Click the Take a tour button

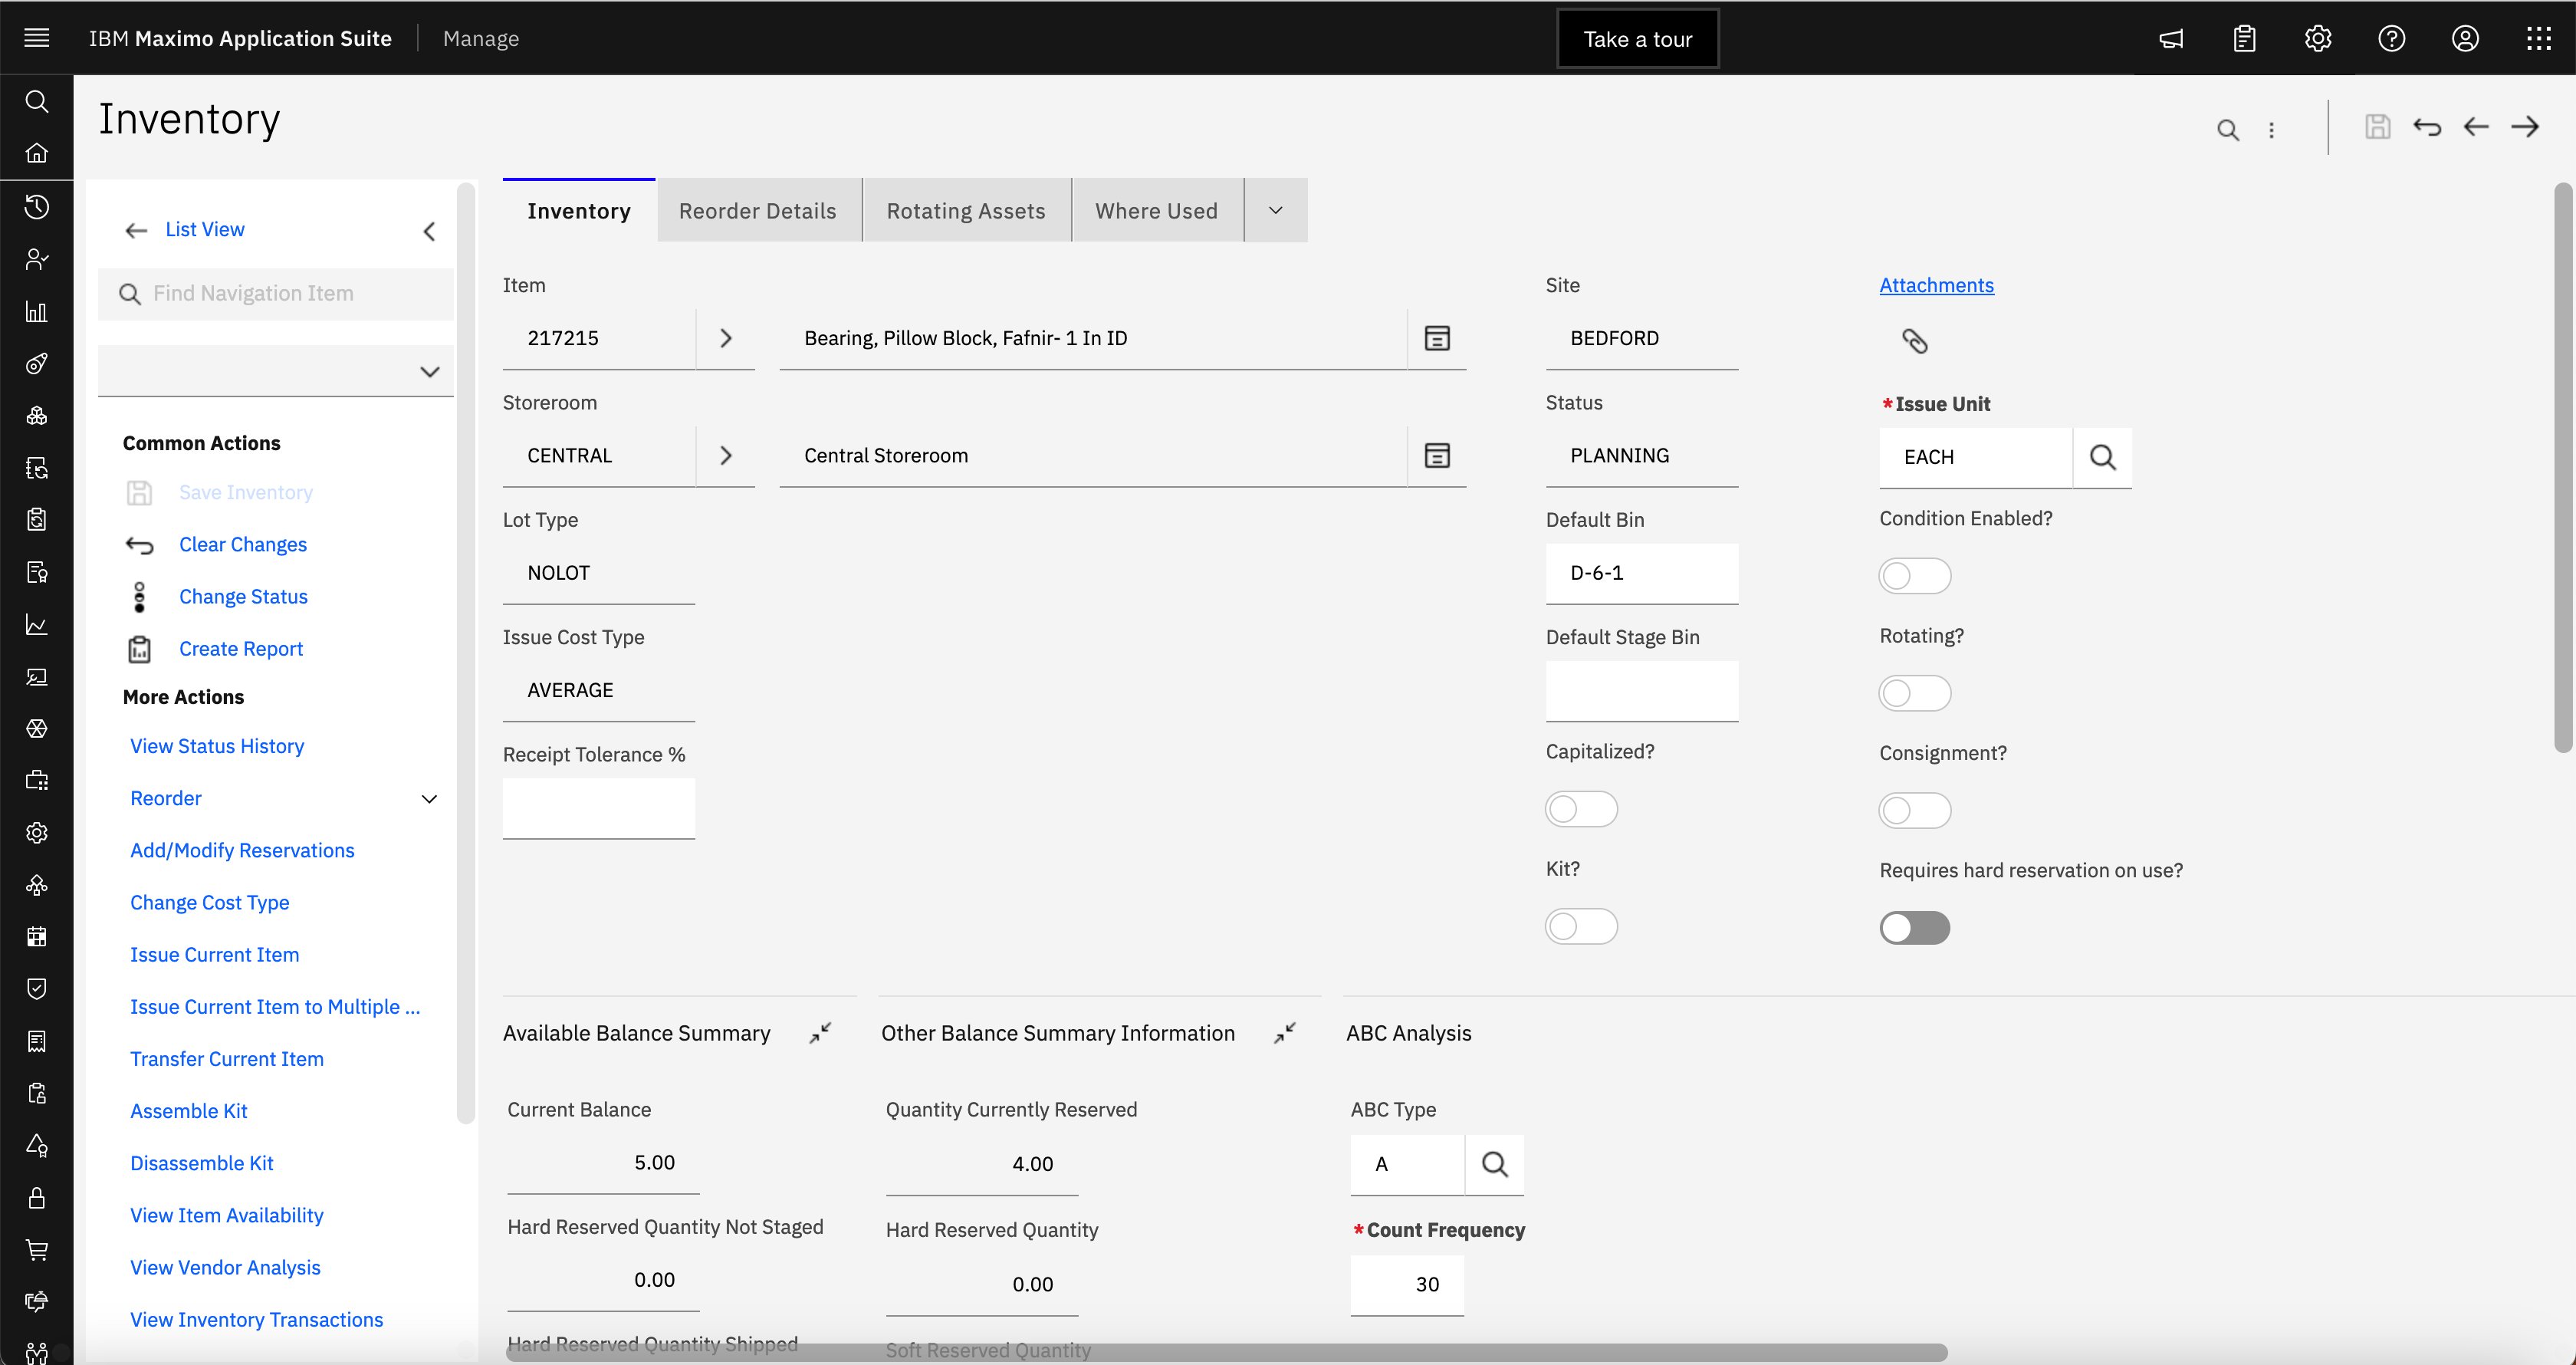point(1637,39)
